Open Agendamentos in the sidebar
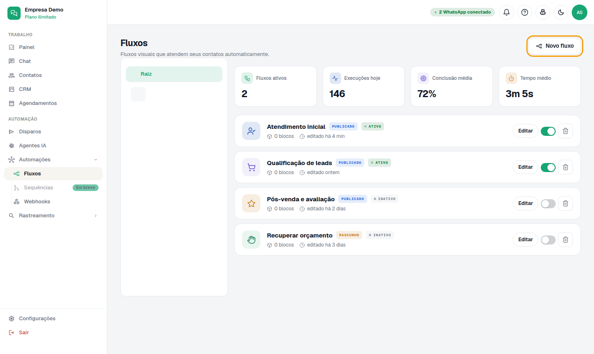 click(x=54, y=103)
